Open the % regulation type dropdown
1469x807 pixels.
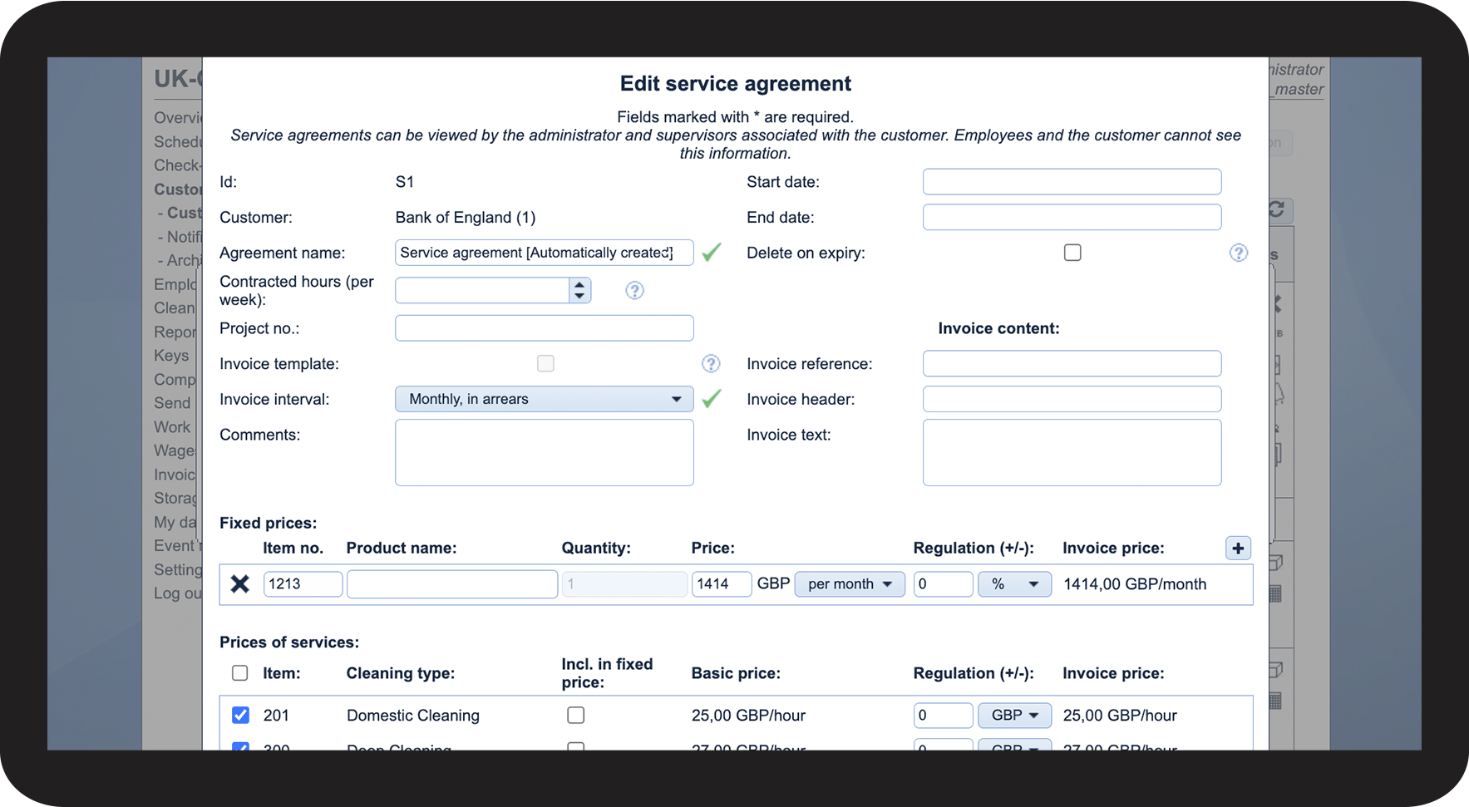(1014, 584)
